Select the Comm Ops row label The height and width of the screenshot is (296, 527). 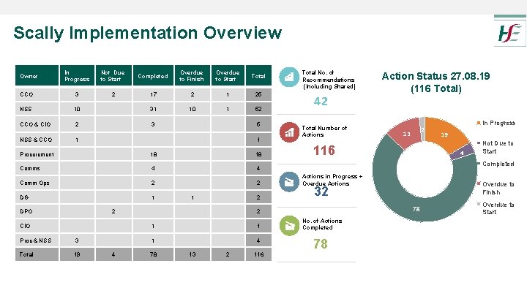pyautogui.click(x=34, y=183)
